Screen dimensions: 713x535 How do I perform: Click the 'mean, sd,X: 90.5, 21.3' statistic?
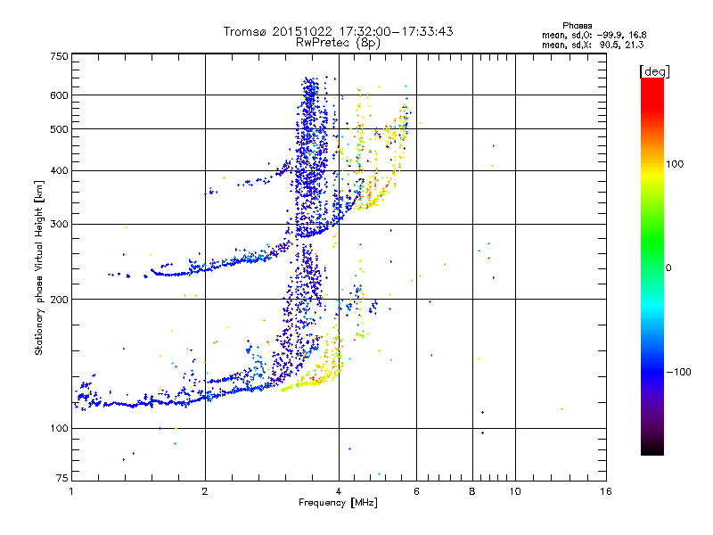[x=593, y=45]
